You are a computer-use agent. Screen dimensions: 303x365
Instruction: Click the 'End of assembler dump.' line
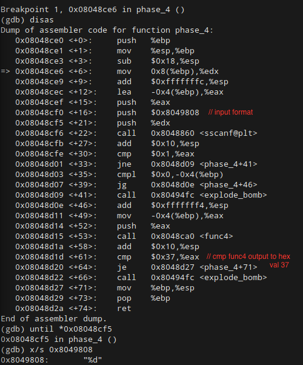[x=53, y=319]
